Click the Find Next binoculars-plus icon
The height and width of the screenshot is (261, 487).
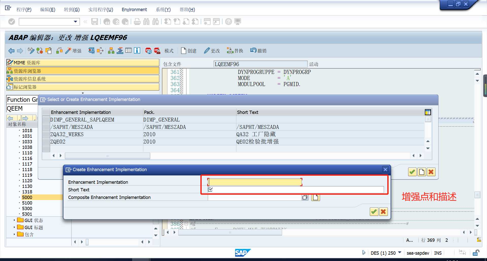[x=155, y=22]
